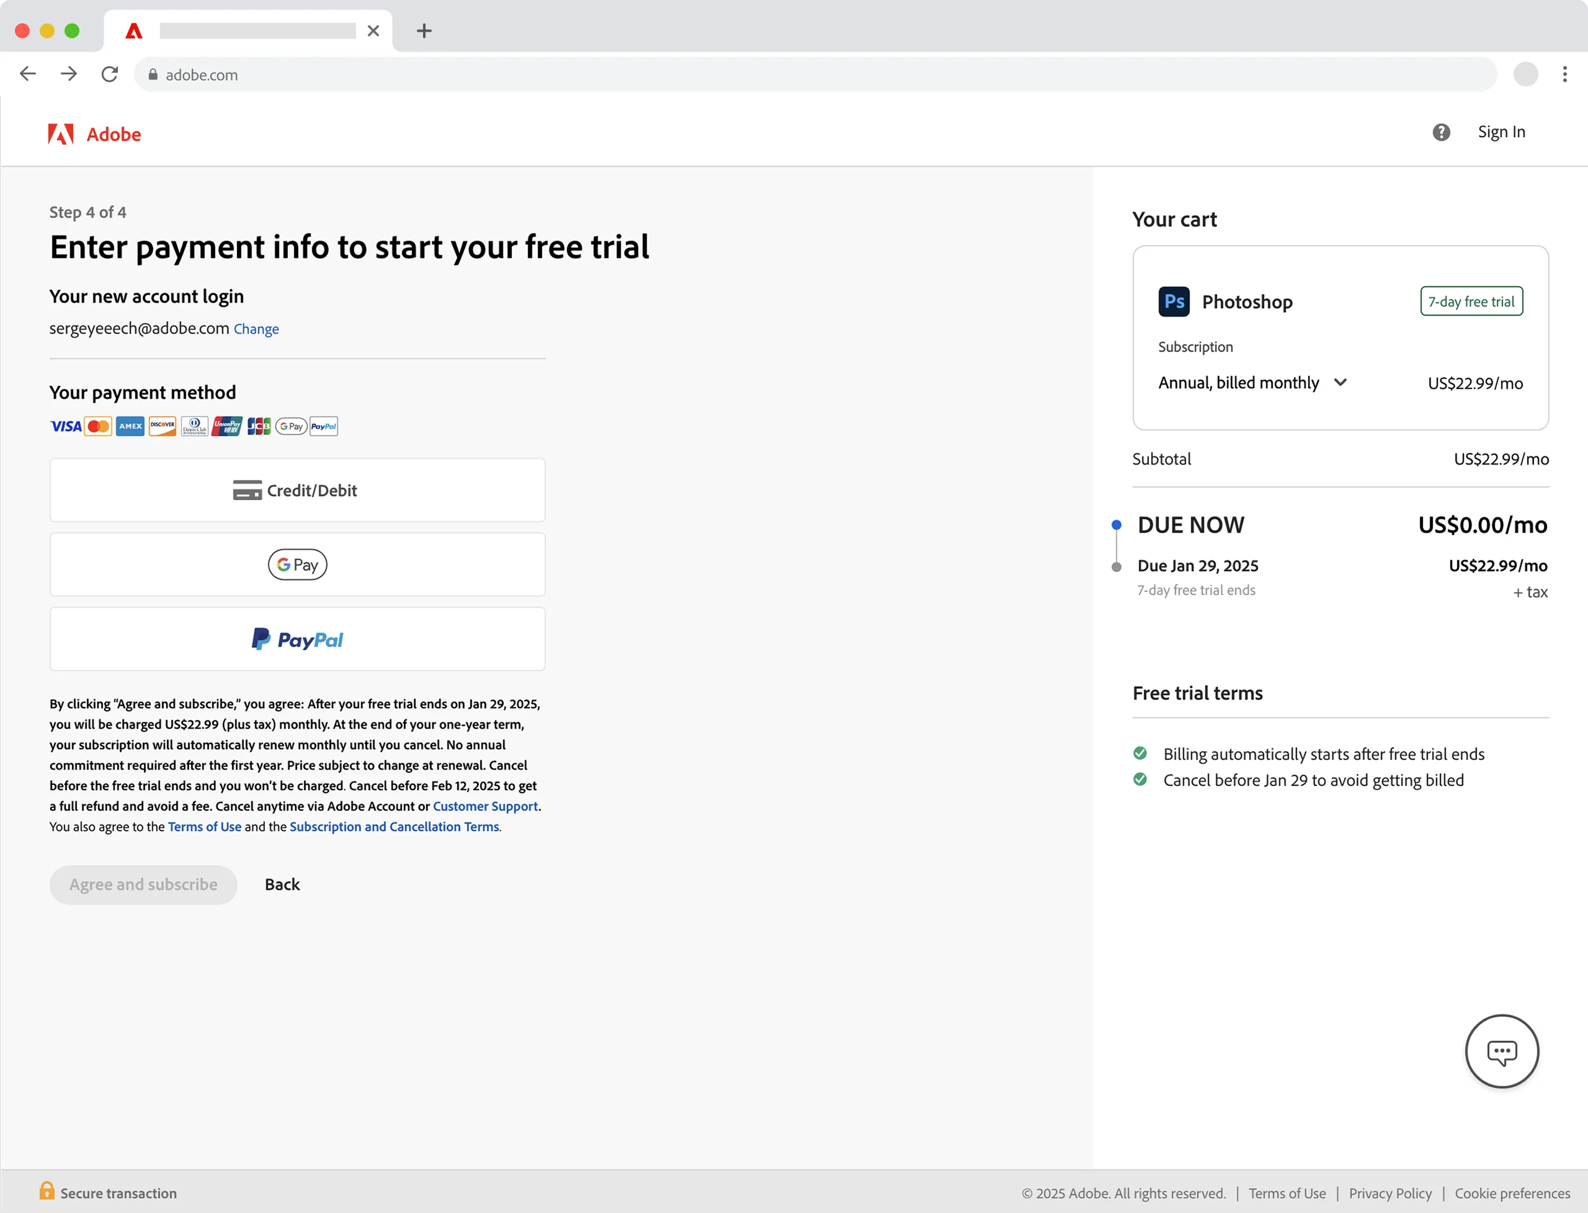Open Cookie preferences in the footer

coord(1512,1194)
